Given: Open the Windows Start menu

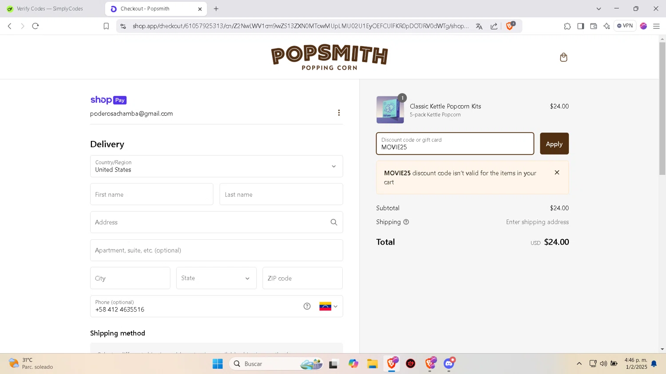Looking at the screenshot, I should pos(218,364).
